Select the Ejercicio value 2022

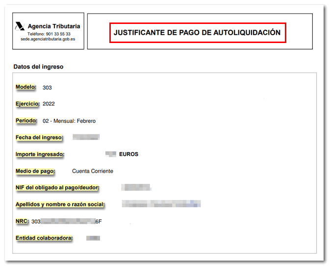(x=49, y=104)
